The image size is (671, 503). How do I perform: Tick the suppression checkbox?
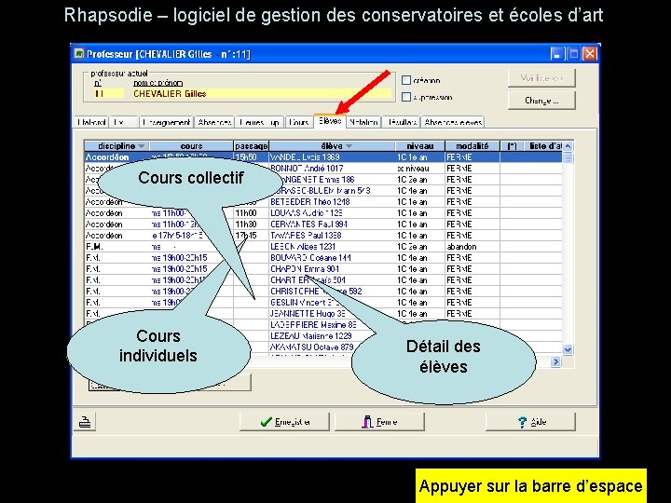406,97
